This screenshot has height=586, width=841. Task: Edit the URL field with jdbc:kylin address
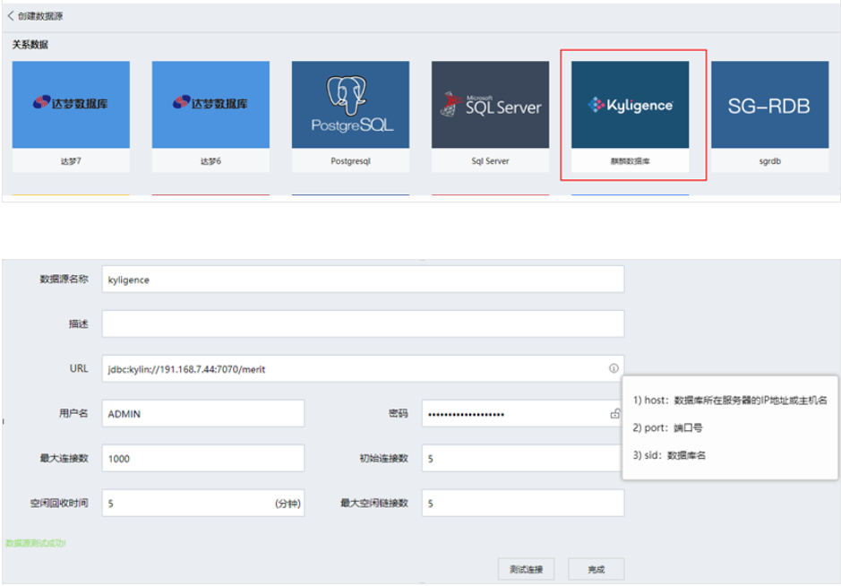point(363,368)
